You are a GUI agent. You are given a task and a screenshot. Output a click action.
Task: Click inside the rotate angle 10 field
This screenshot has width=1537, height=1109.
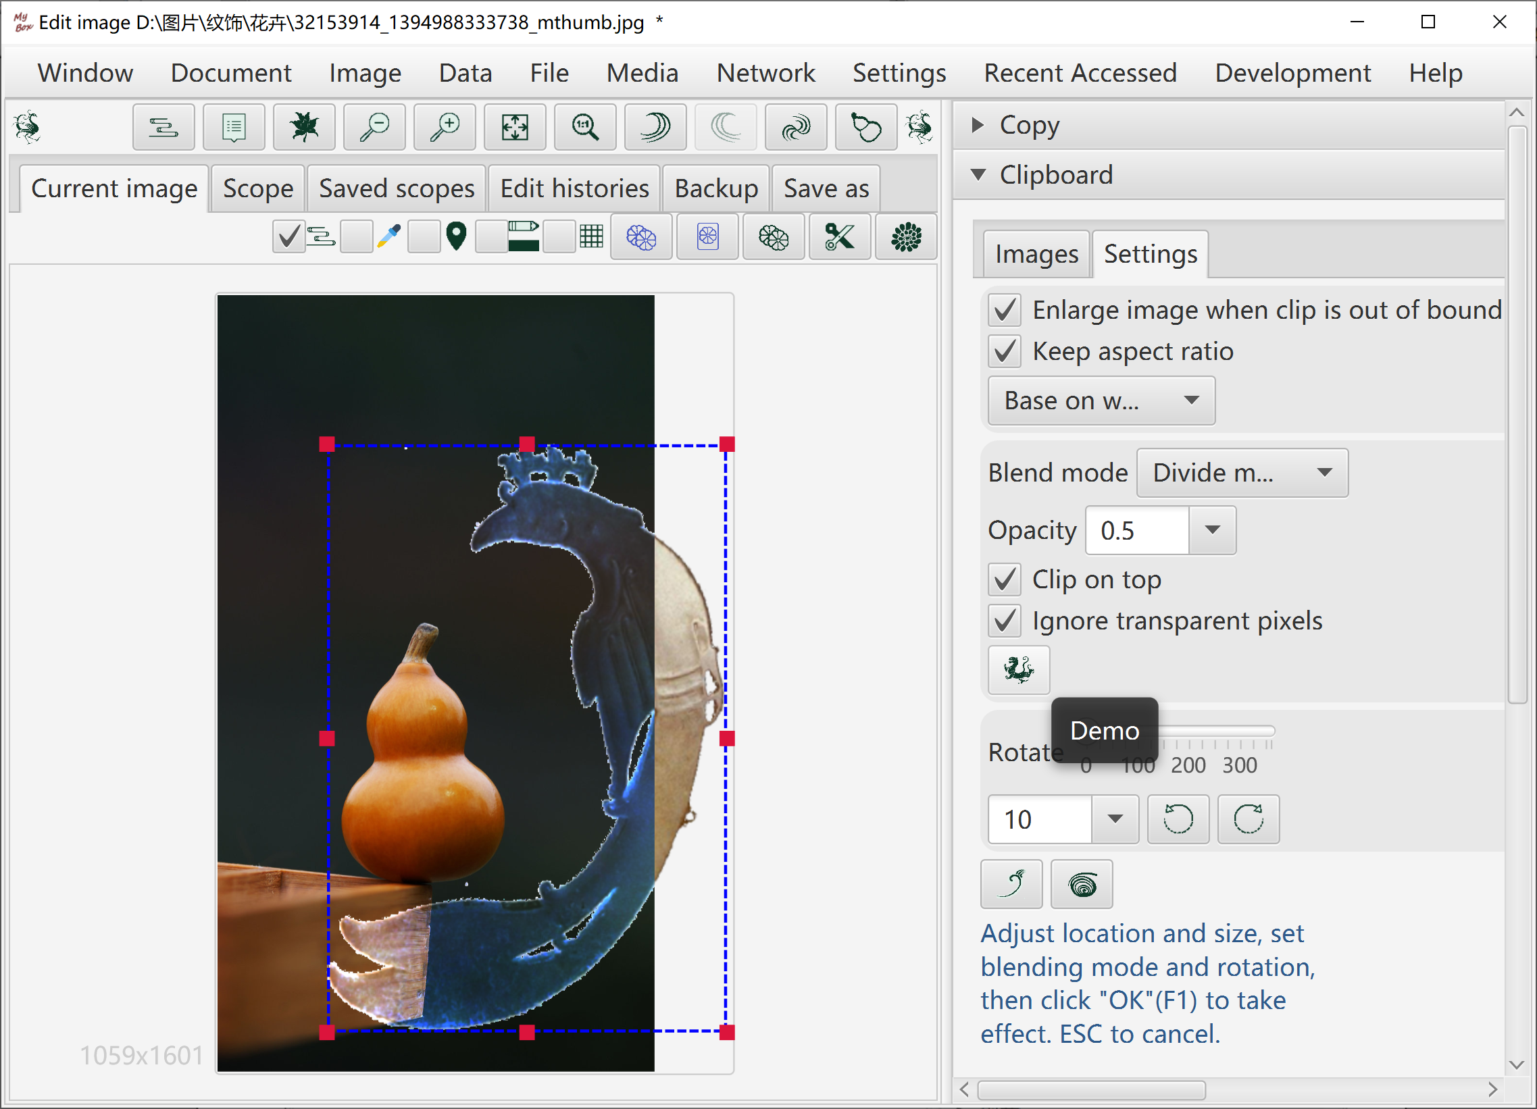(1040, 819)
